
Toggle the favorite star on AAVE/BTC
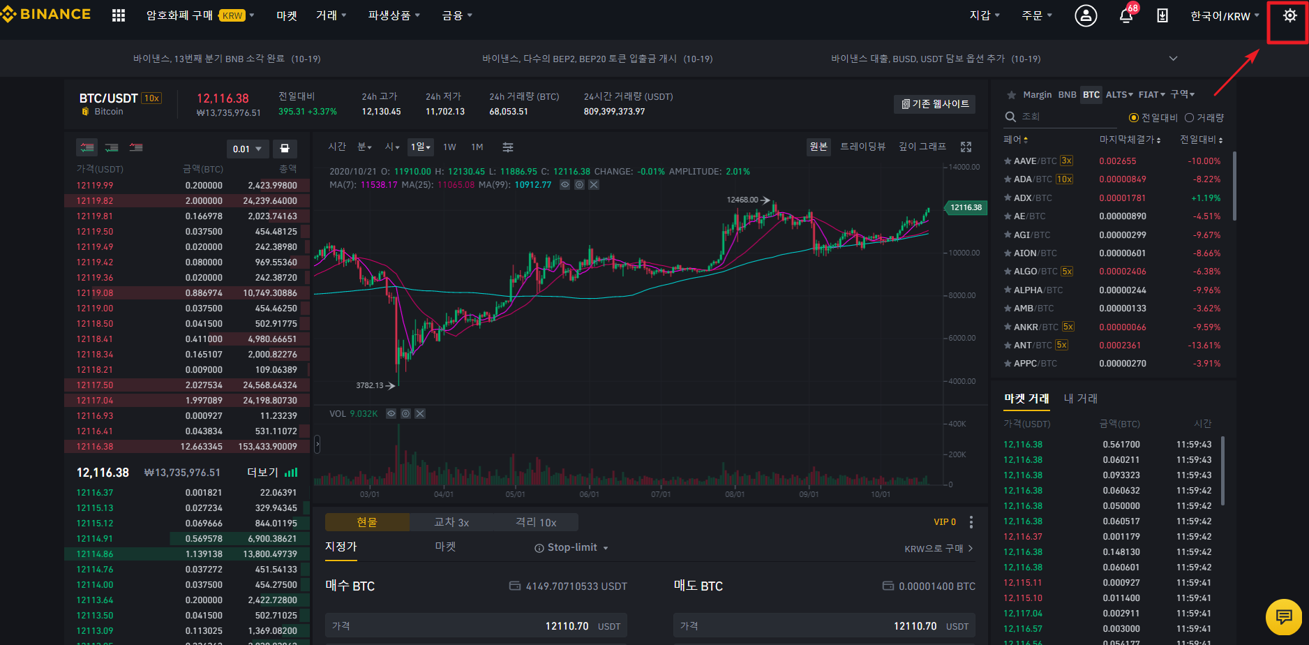point(1008,161)
